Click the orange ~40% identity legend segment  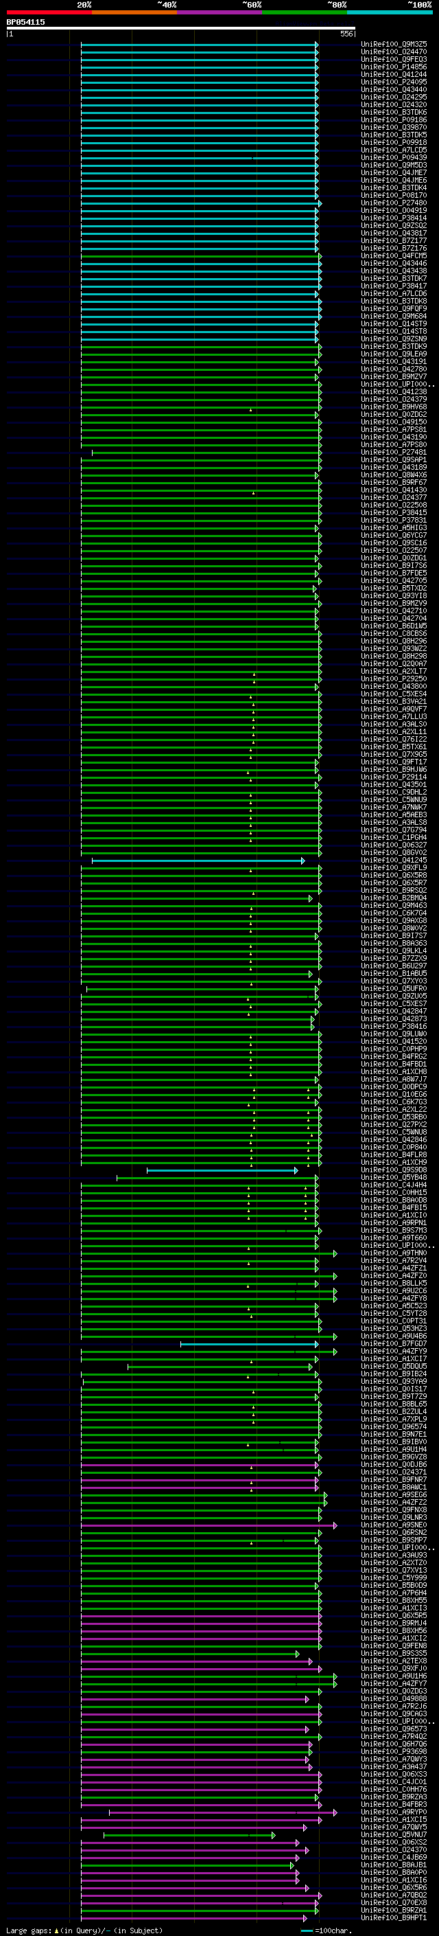coord(134,12)
